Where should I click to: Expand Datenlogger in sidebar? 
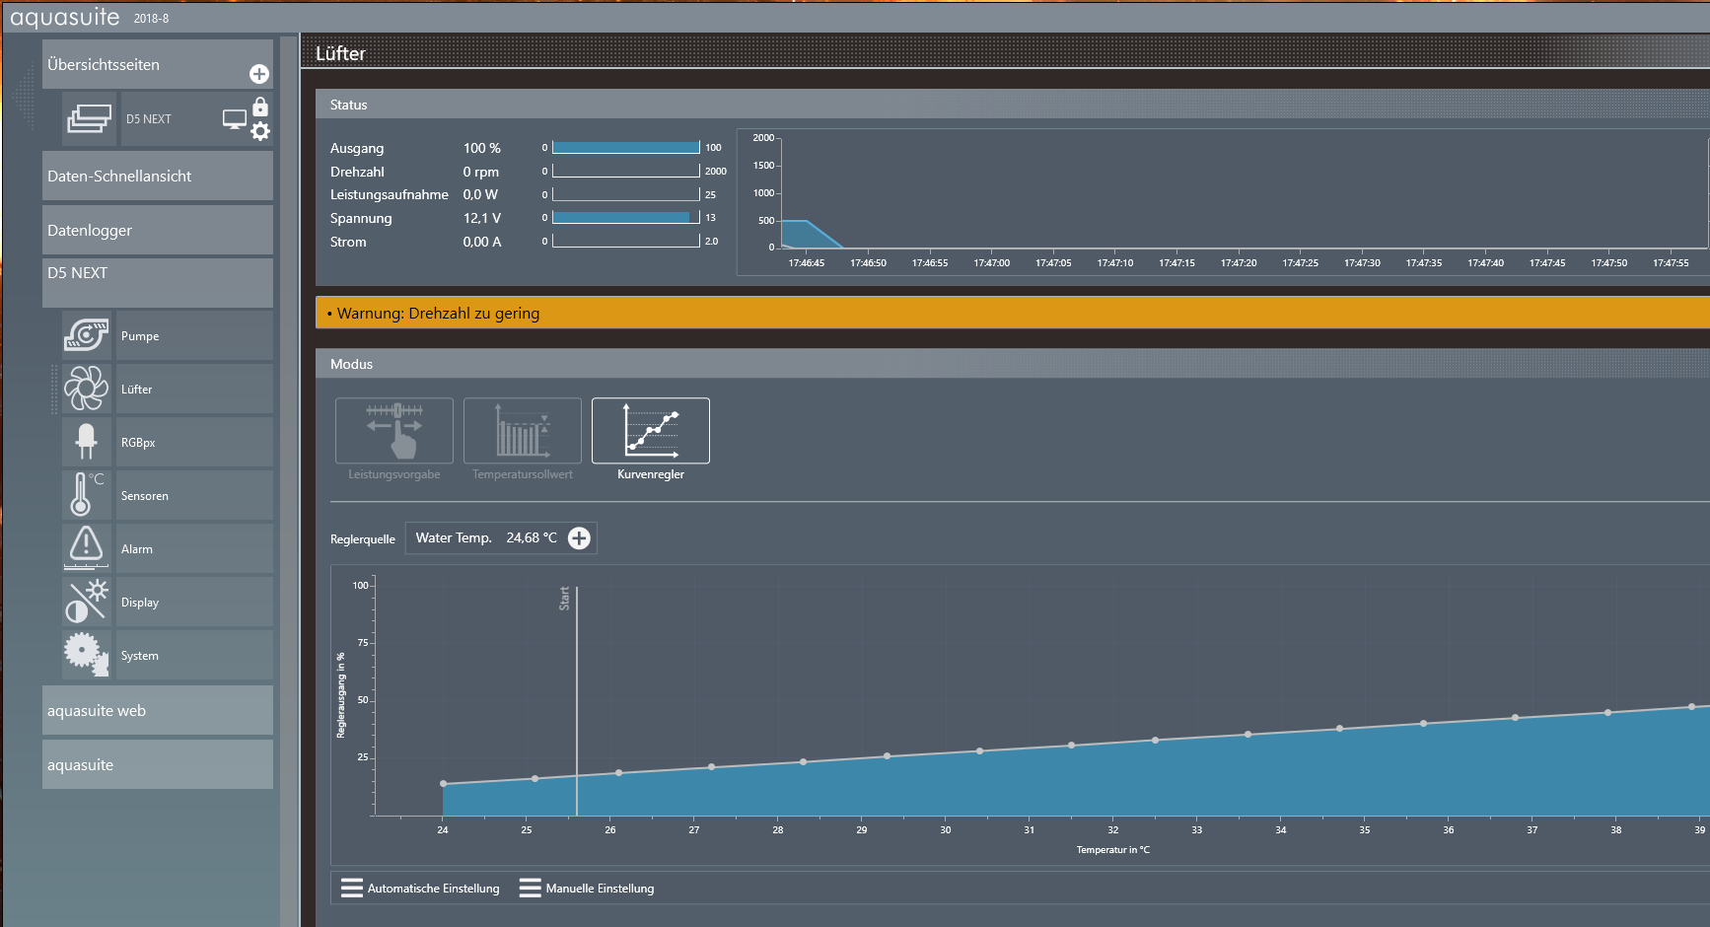158,230
